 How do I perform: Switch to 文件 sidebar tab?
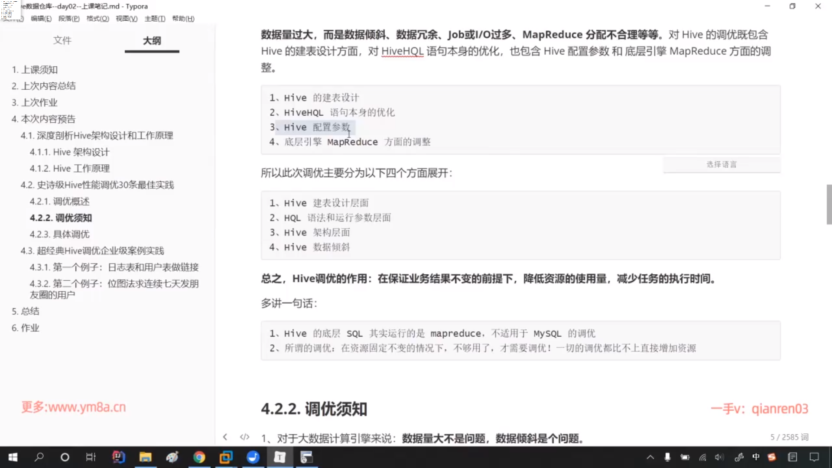point(62,40)
